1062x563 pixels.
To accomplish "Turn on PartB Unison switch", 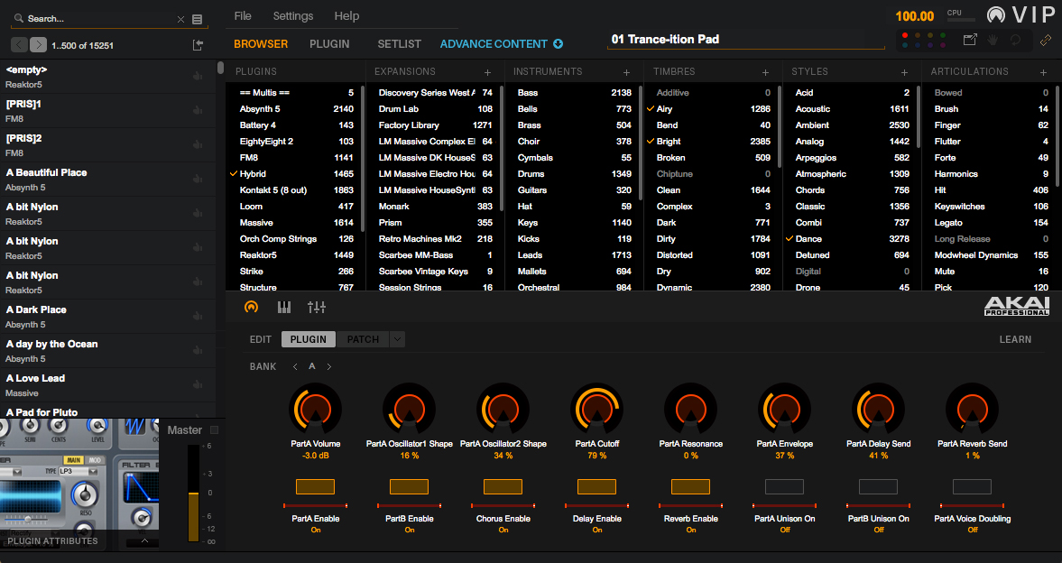I will click(x=879, y=486).
